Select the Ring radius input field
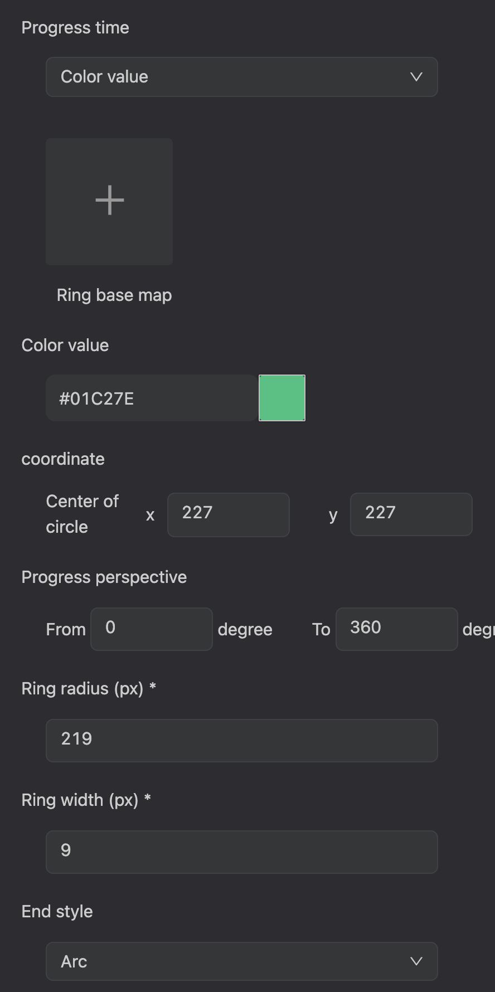The width and height of the screenshot is (495, 992). (x=241, y=741)
